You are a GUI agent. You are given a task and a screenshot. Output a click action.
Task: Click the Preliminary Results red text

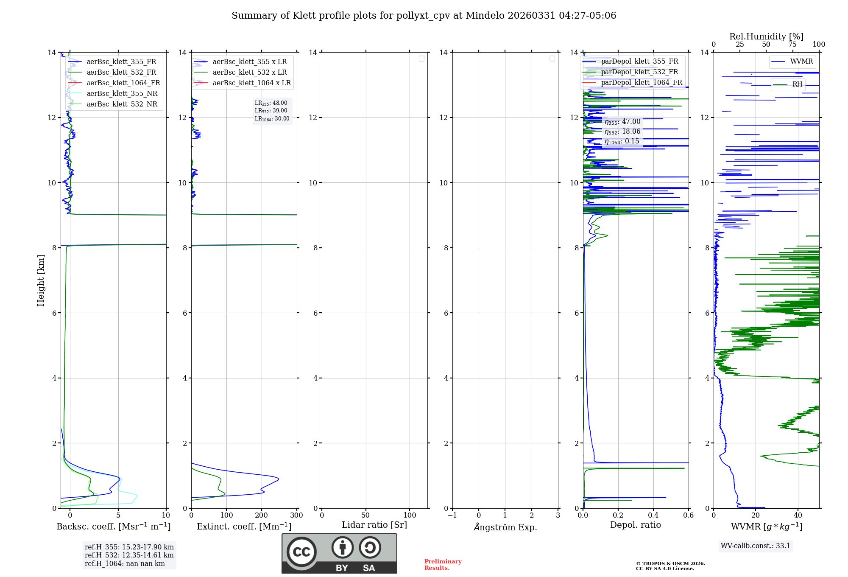pyautogui.click(x=443, y=565)
